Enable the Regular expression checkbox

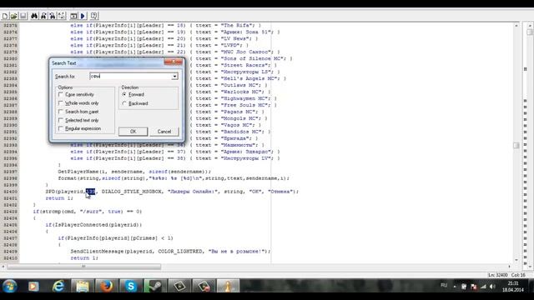point(61,128)
